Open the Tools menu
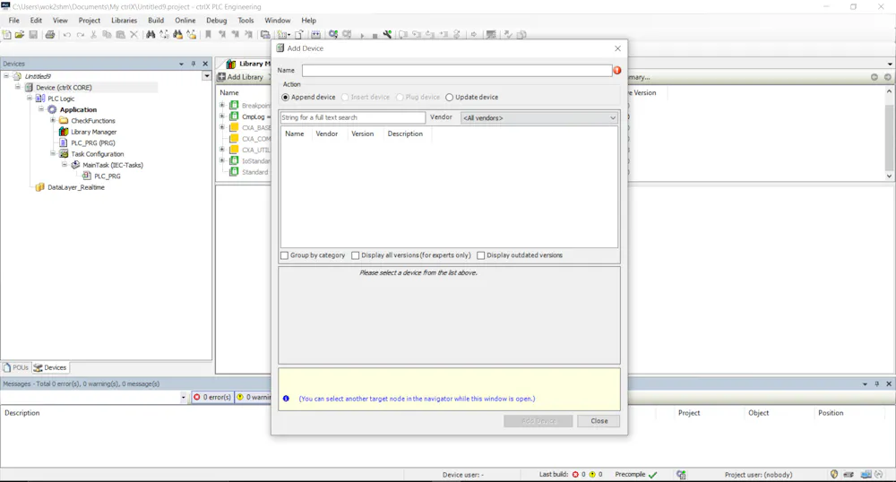Image resolution: width=896 pixels, height=482 pixels. click(246, 20)
